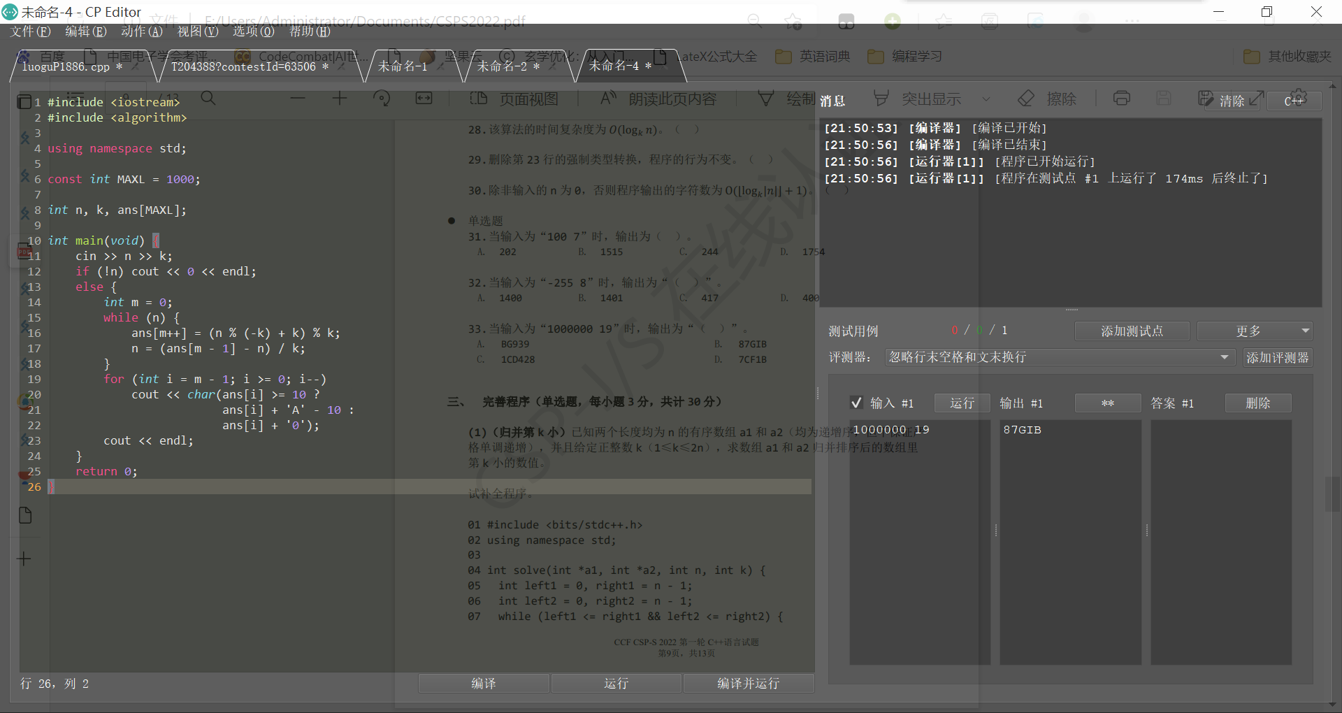Click the 添加评测器 button

tap(1277, 358)
